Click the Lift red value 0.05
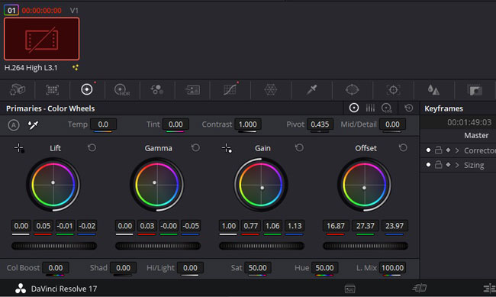This screenshot has width=496, height=297. tap(43, 226)
